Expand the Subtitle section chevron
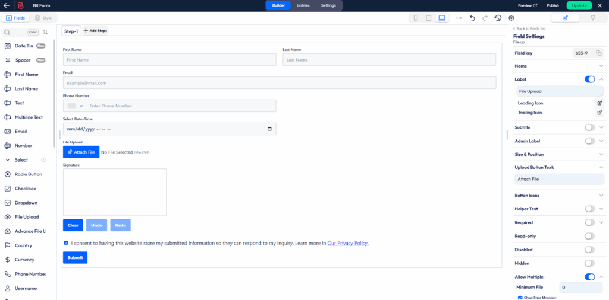Image resolution: width=609 pixels, height=300 pixels. [x=601, y=127]
